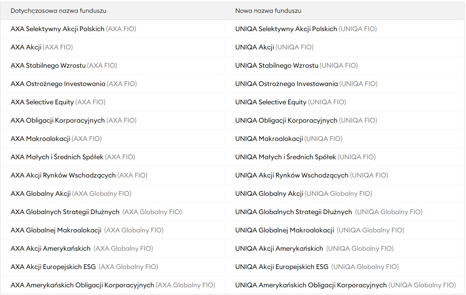Select 'AXA Selektywny Akcji Polskich' cell
The height and width of the screenshot is (295, 466).
click(58, 29)
